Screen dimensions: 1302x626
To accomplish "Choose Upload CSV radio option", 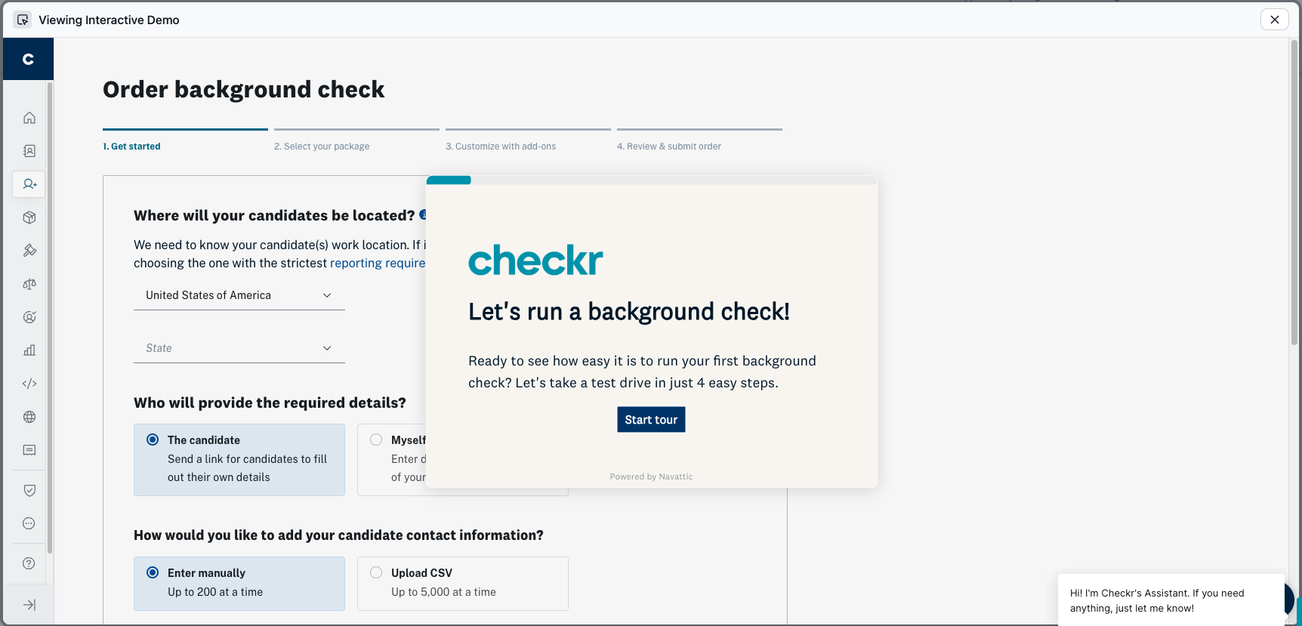I will click(376, 572).
